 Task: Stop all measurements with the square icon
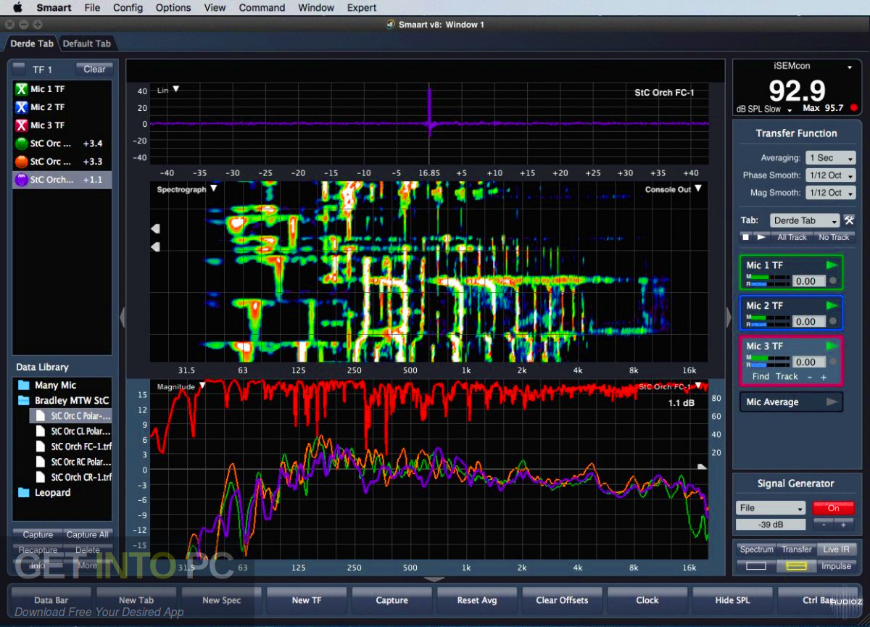pyautogui.click(x=746, y=237)
